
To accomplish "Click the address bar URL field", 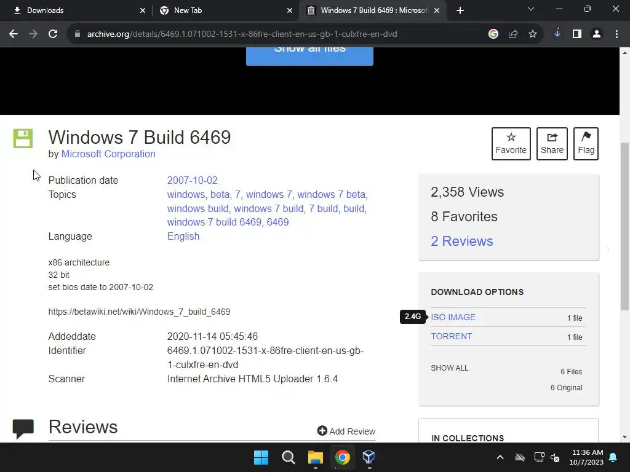I will point(242,34).
